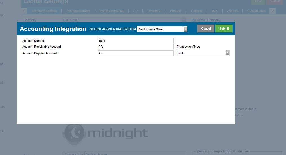Click the Account Number field containing 1011
This screenshot has height=155, width=286.
tap(135, 41)
